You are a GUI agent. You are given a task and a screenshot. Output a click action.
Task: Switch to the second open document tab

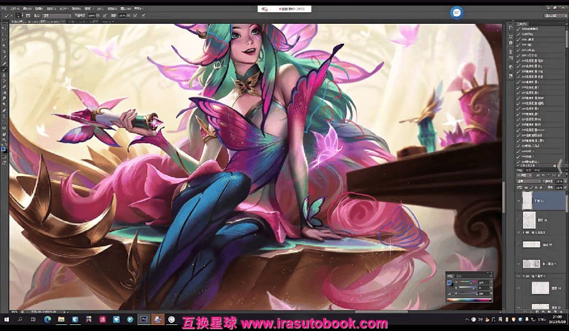(91, 22)
